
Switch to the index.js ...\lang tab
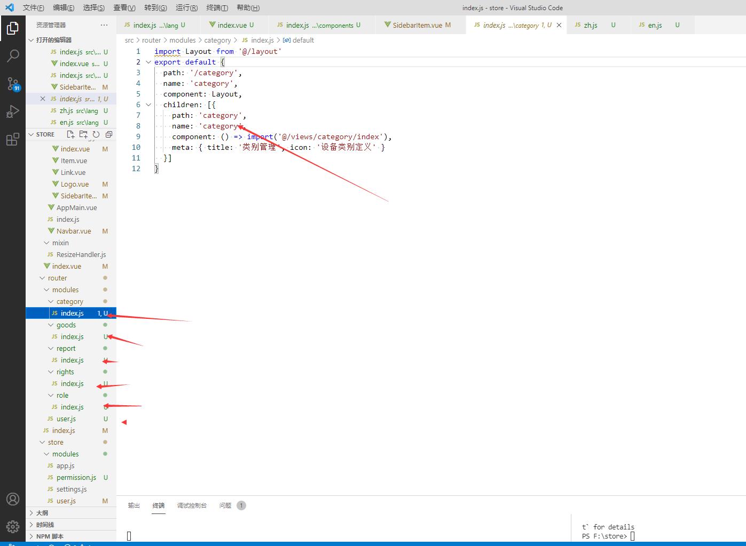pos(158,25)
